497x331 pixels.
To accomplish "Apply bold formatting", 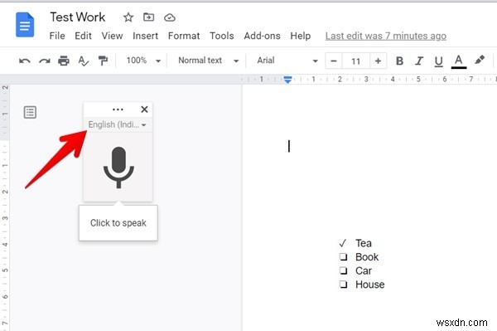I will pyautogui.click(x=400, y=61).
